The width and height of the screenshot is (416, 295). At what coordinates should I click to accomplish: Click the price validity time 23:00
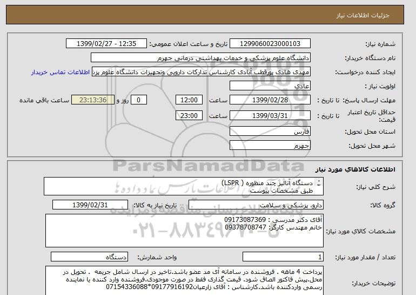(x=189, y=116)
